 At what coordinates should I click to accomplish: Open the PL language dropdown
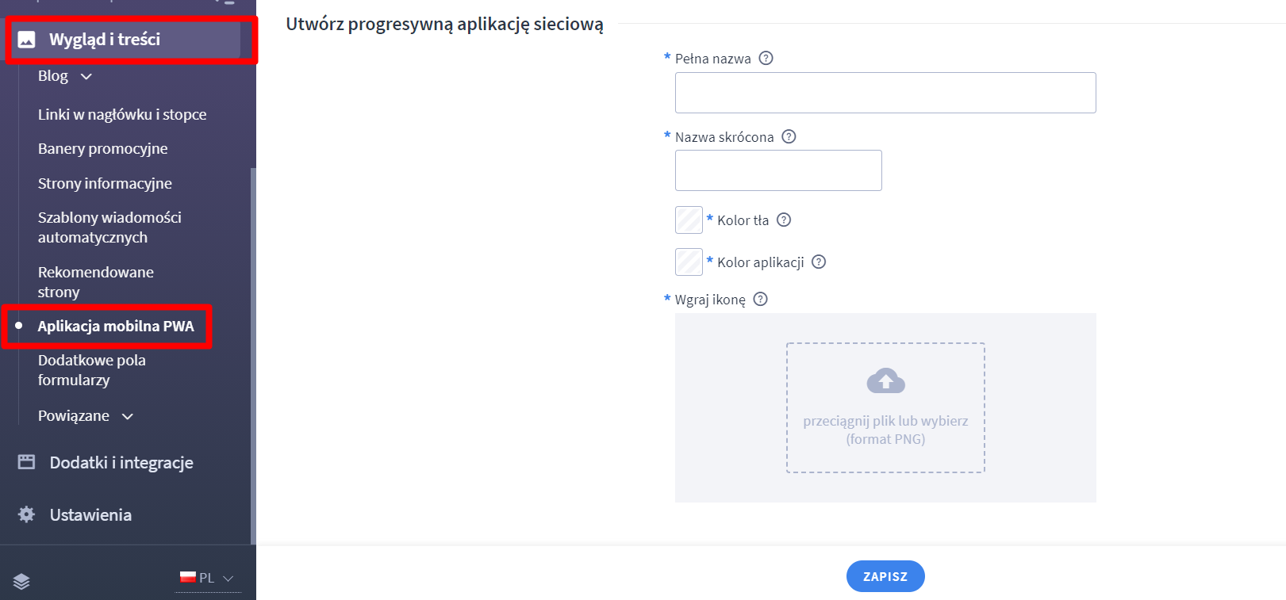207,578
